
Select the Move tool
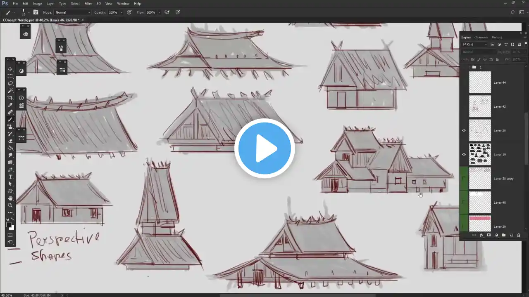[10, 70]
